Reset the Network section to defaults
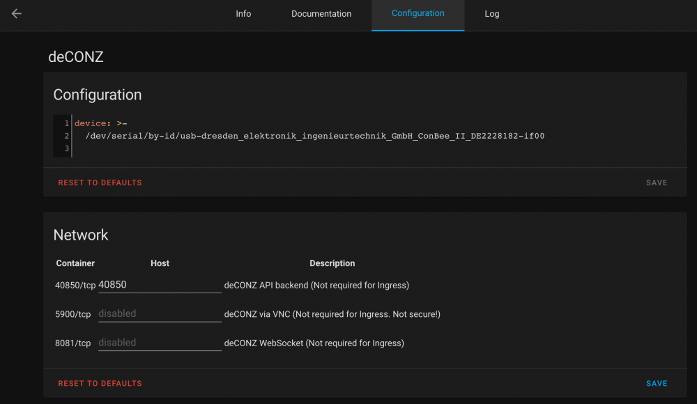 [100, 383]
